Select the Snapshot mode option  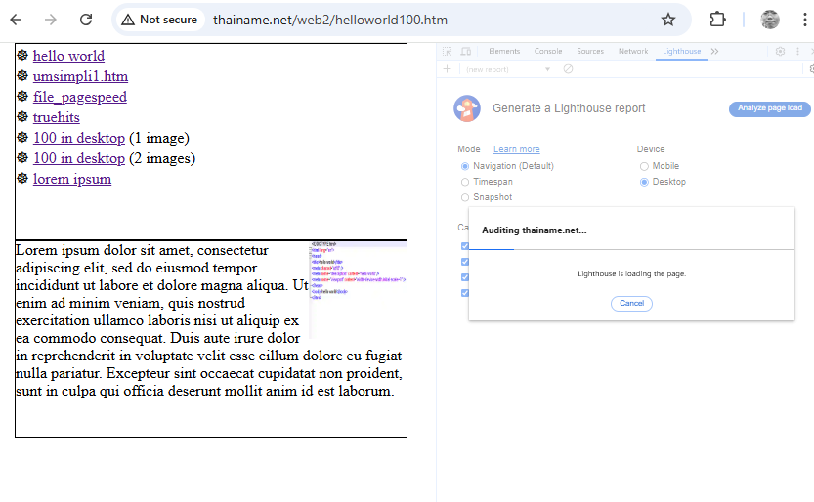point(465,197)
